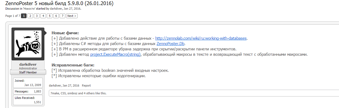This screenshot has width=339, height=108.
Task: Follow the ZennoPoster.Db link
Action: click(x=171, y=43)
